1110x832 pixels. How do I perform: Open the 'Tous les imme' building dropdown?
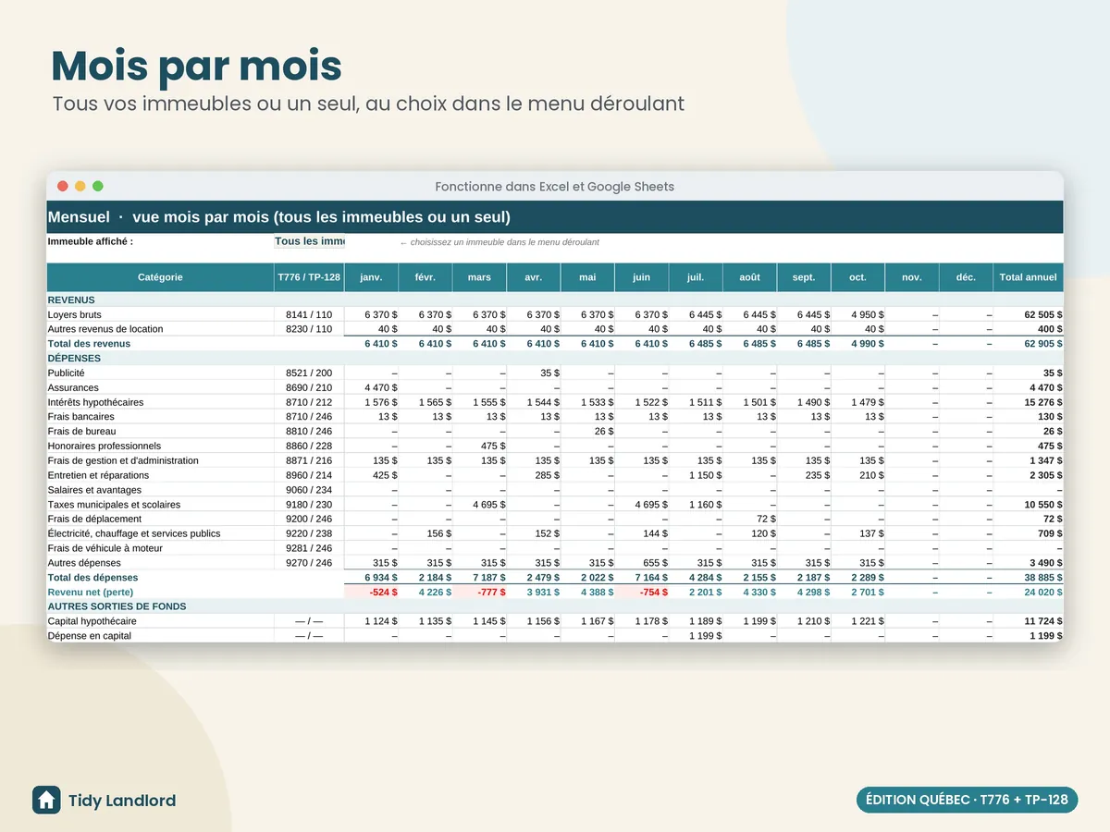tap(310, 241)
